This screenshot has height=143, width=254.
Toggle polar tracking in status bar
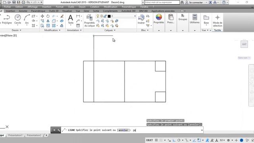tap(179, 140)
